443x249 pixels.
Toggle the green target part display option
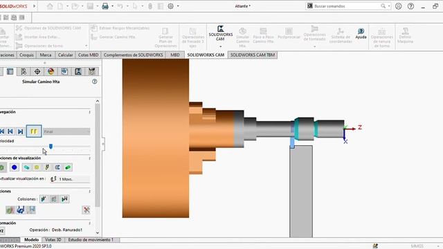click(68, 167)
